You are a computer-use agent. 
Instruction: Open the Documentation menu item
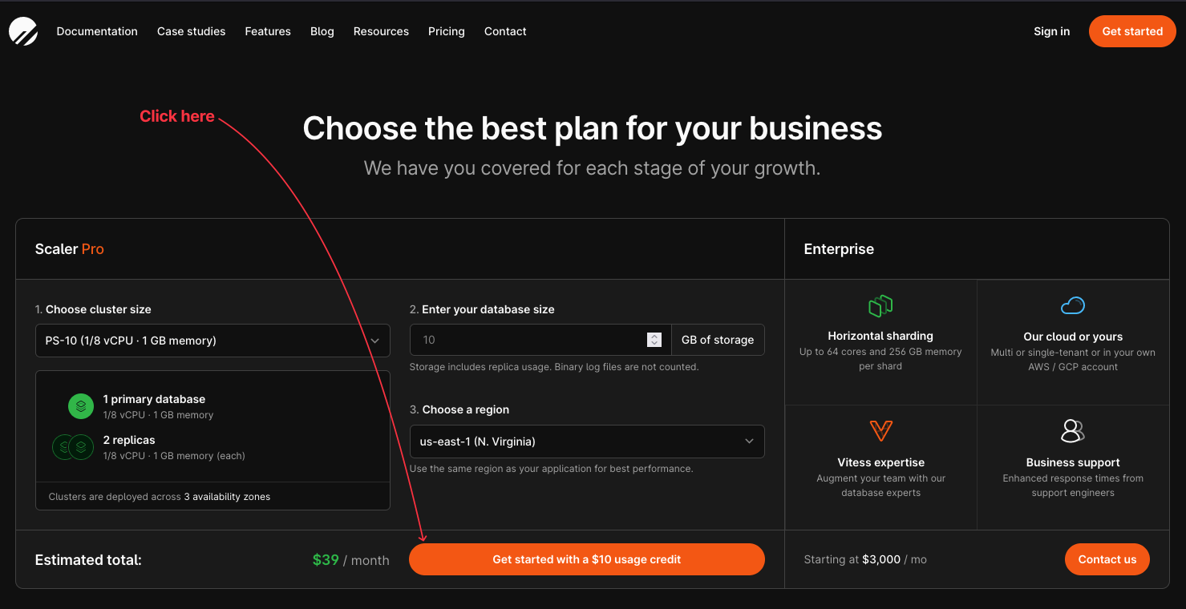pyautogui.click(x=96, y=31)
